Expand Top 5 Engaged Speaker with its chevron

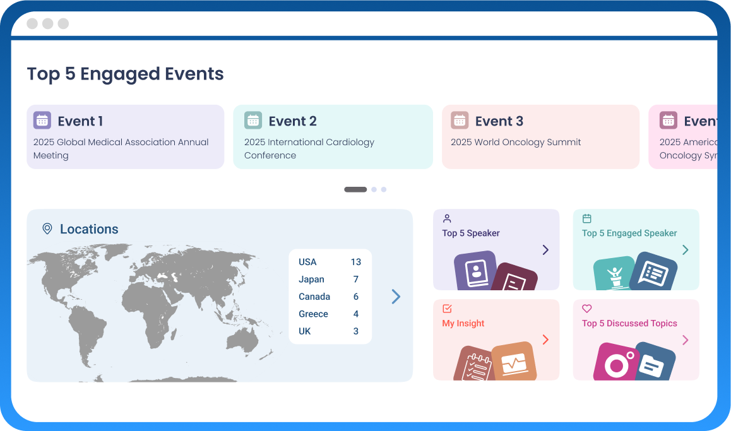point(685,251)
